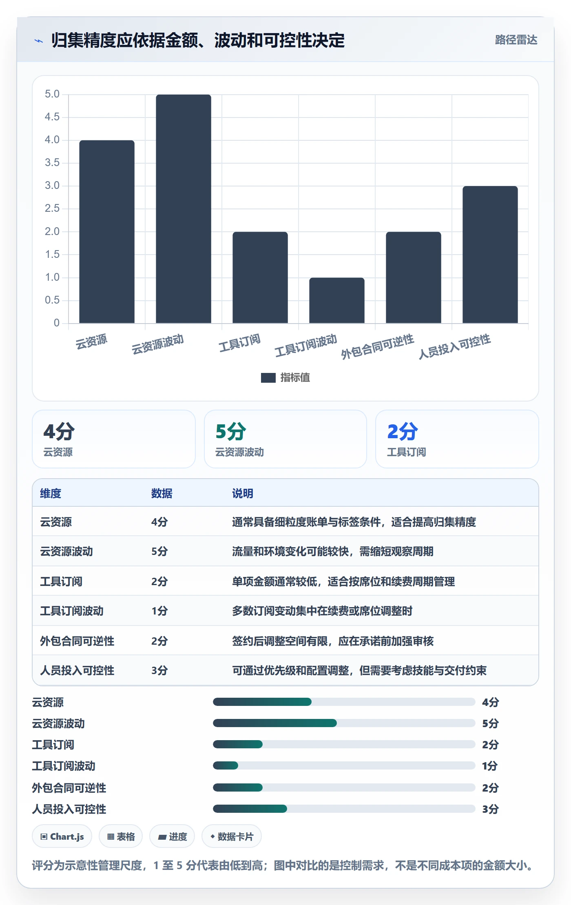571x905 pixels.
Task: Open the 4分 云资源 data card
Action: click(x=114, y=439)
